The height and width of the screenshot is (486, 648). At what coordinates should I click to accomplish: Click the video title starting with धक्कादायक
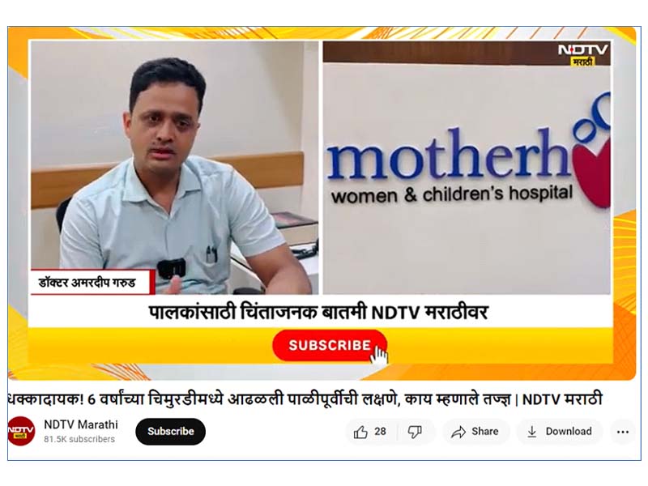(x=305, y=399)
